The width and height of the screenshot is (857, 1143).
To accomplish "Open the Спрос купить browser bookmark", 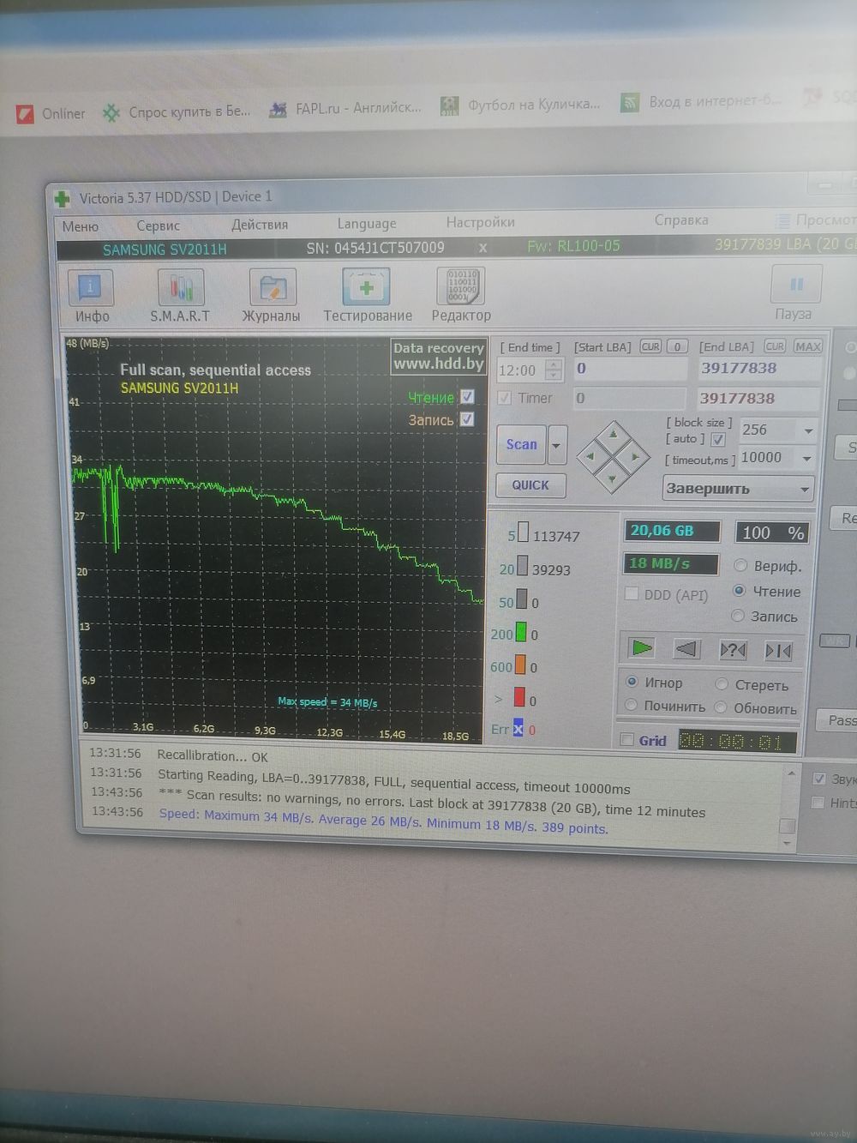I will [177, 111].
